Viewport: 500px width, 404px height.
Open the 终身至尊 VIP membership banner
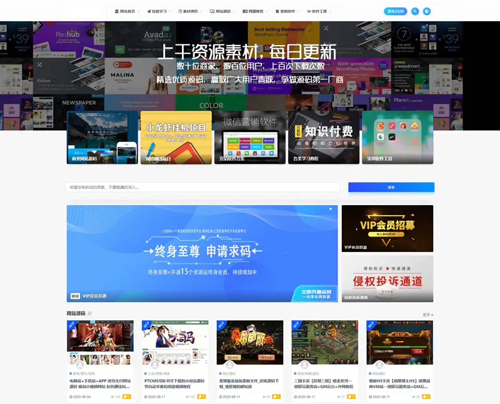point(202,253)
